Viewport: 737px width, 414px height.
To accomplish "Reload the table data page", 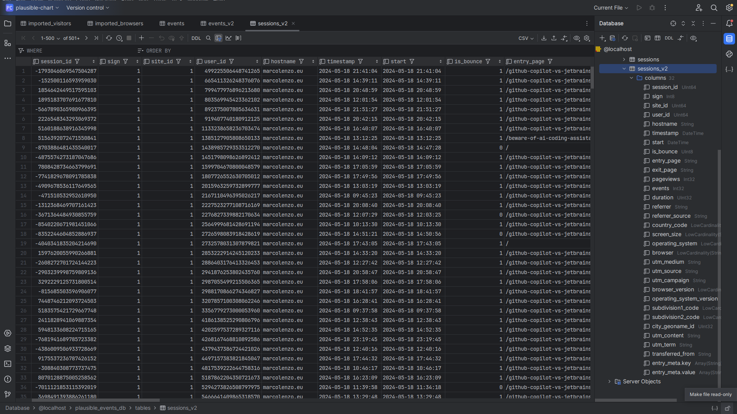I will pos(109,38).
